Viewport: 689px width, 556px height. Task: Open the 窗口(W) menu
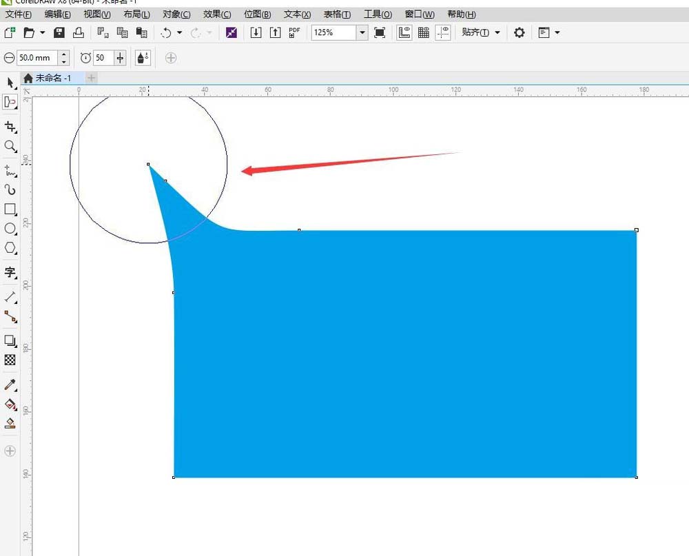pyautogui.click(x=420, y=14)
